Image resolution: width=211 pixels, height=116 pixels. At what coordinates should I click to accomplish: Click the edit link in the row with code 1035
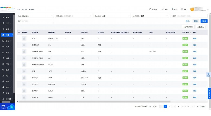(195, 71)
